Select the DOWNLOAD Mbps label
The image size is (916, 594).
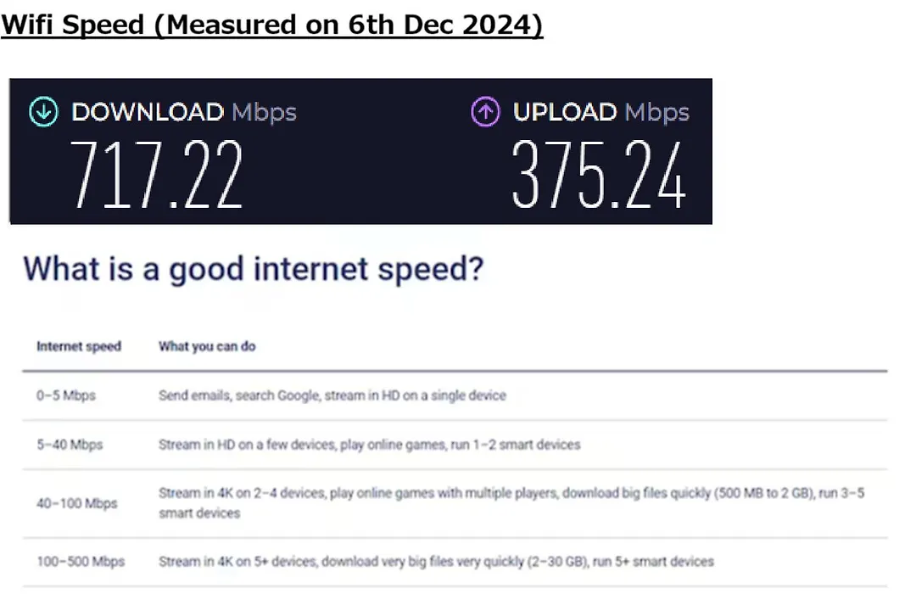pos(184,112)
